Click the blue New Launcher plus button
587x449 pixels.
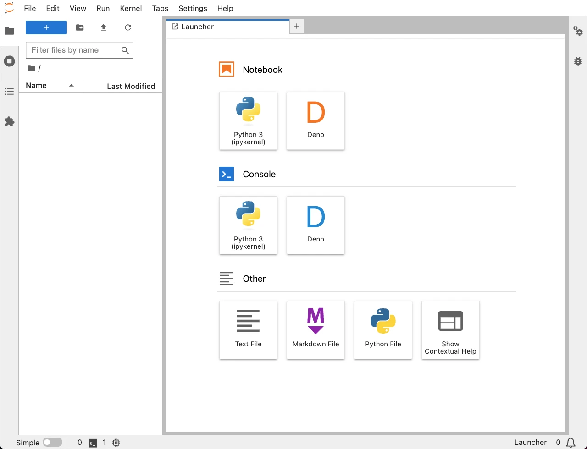pos(46,27)
